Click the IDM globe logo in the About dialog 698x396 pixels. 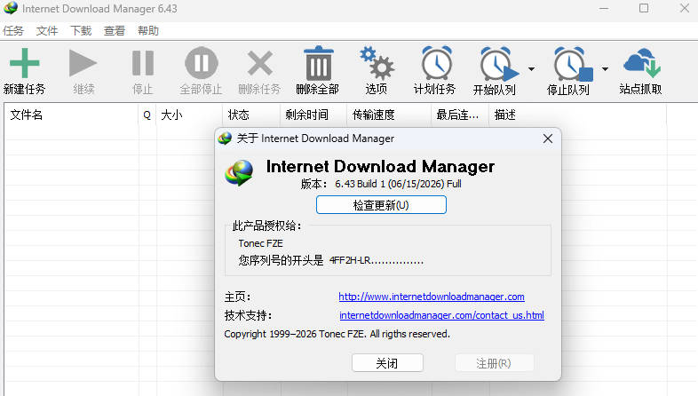click(239, 172)
